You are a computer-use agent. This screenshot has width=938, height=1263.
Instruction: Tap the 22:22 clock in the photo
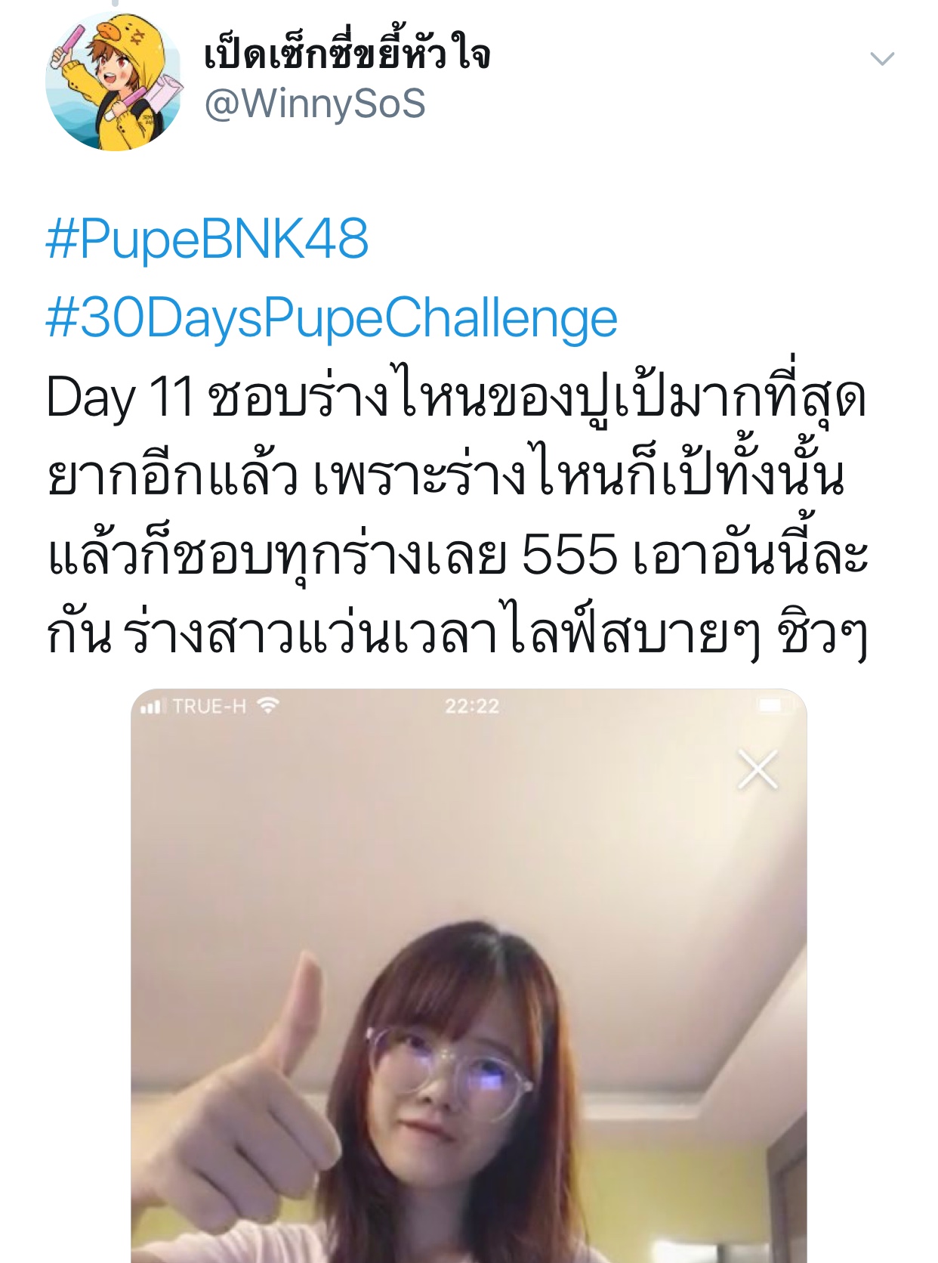tap(472, 707)
